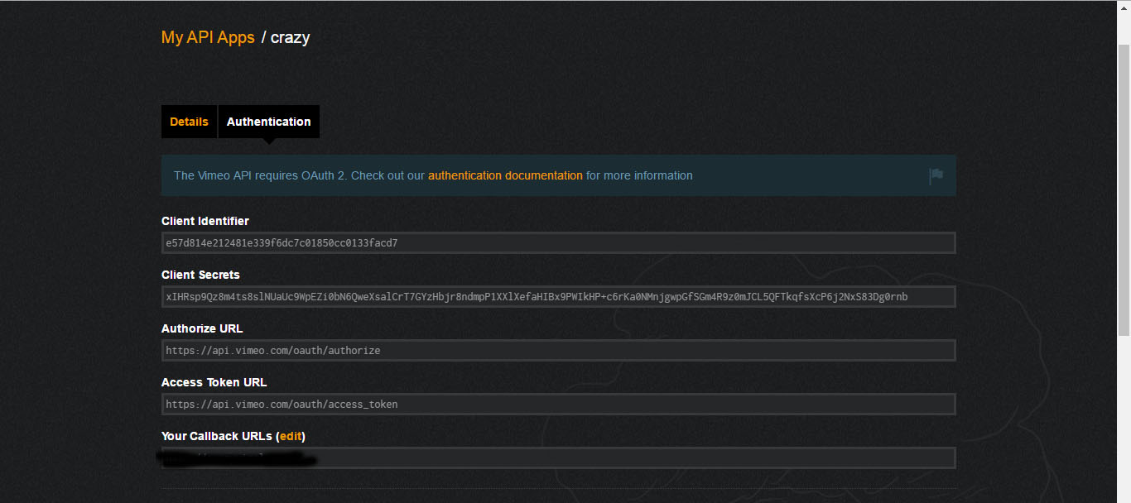Click the 'Authorize URL' label

point(202,328)
